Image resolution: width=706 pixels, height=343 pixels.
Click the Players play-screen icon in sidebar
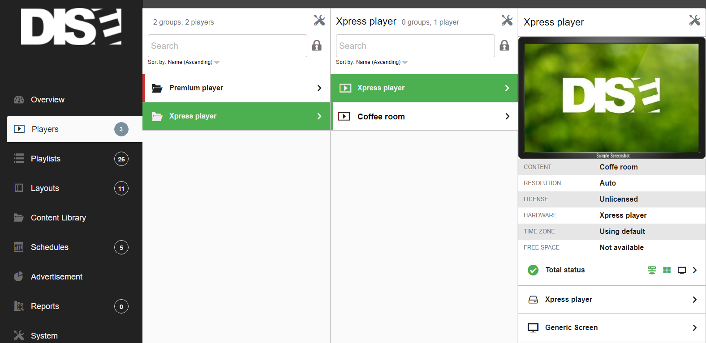point(19,129)
